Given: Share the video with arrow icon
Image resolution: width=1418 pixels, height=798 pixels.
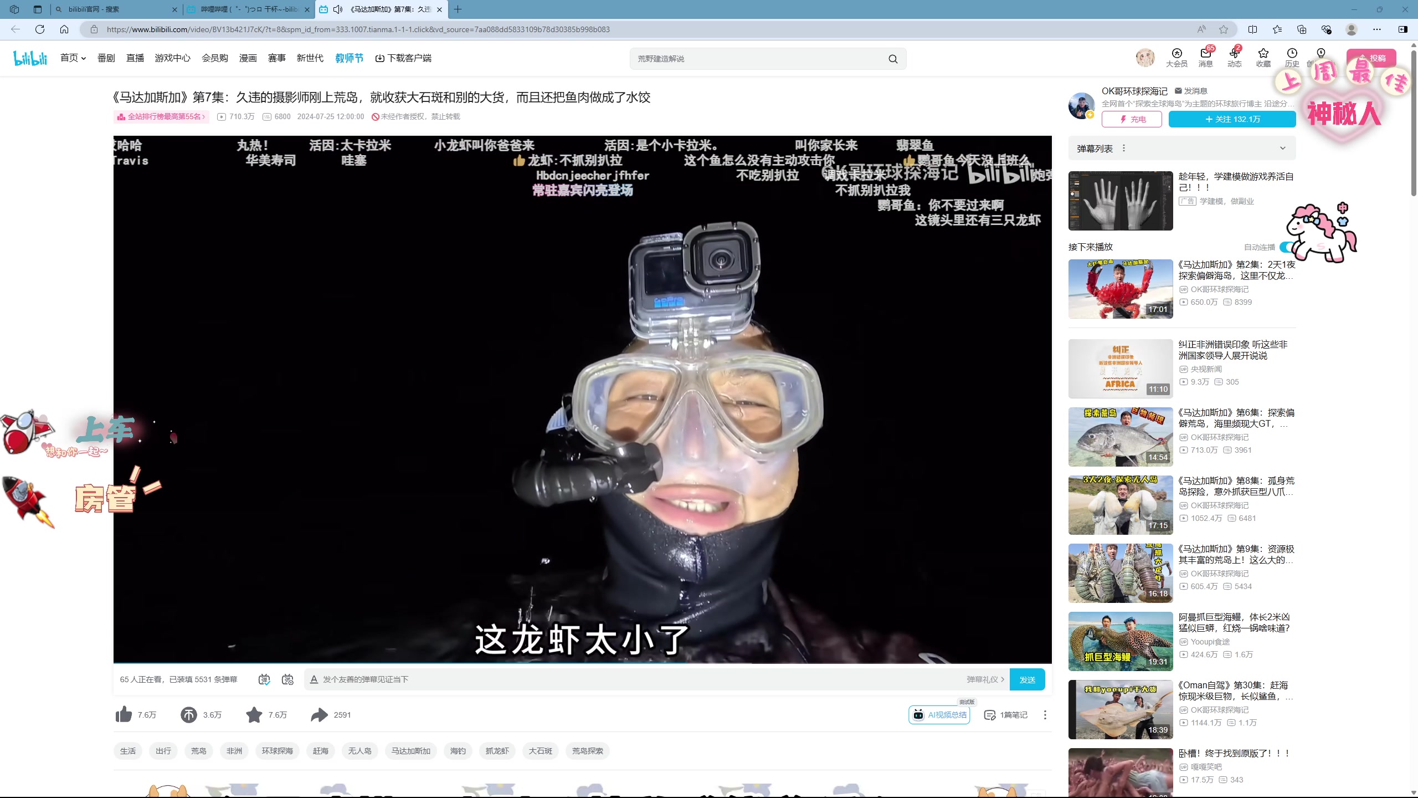Looking at the screenshot, I should point(319,715).
